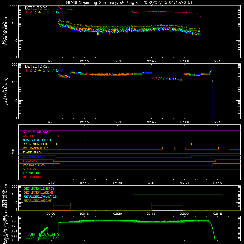244x244 pixels.
Task: Click the AAZ_FLAG label
Action: [30, 169]
